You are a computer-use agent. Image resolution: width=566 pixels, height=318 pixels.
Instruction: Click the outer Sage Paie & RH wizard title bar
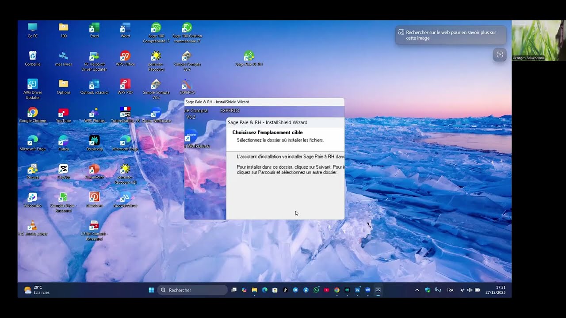pos(264,102)
